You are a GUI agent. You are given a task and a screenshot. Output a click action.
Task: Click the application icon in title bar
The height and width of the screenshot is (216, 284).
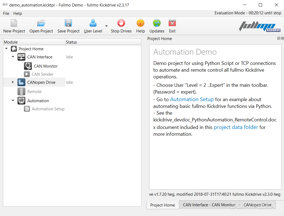[5, 4]
